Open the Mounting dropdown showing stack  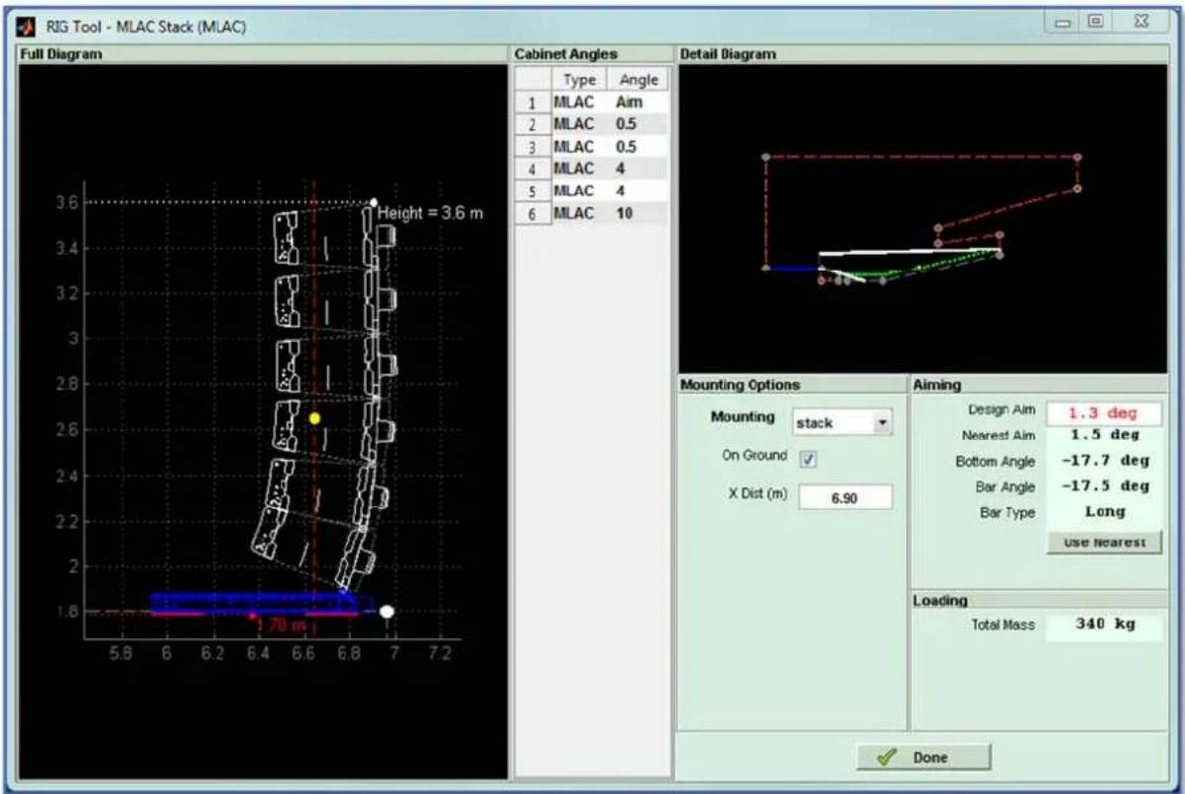pos(842,422)
